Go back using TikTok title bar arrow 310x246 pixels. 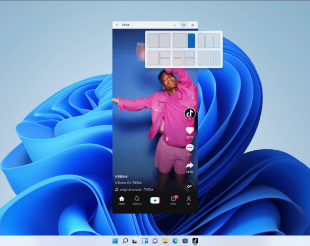click(117, 25)
